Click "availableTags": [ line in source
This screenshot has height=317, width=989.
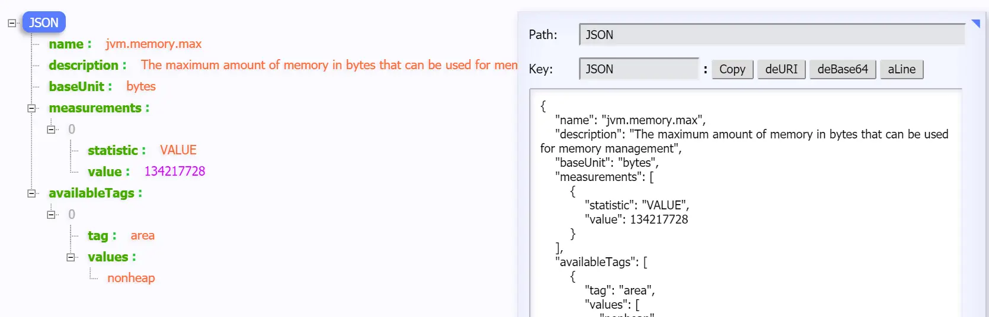pyautogui.click(x=601, y=262)
